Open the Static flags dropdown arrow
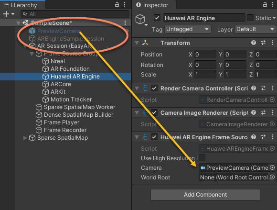 [x=274, y=18]
